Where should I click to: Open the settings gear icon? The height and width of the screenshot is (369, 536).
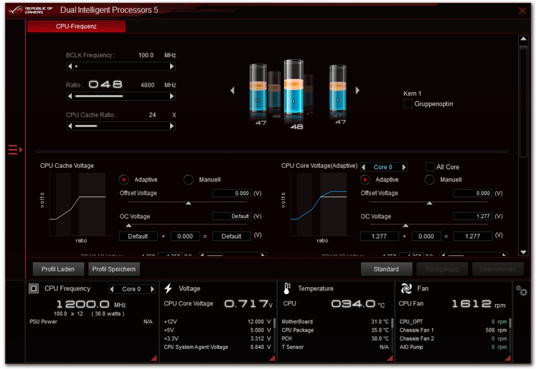522,291
